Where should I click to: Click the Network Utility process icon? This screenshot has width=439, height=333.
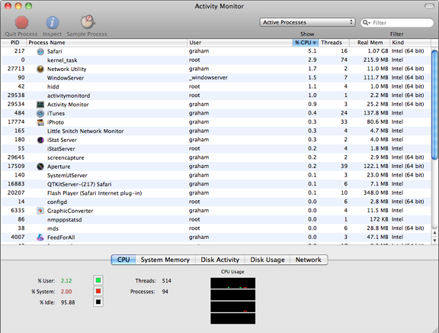[x=40, y=69]
